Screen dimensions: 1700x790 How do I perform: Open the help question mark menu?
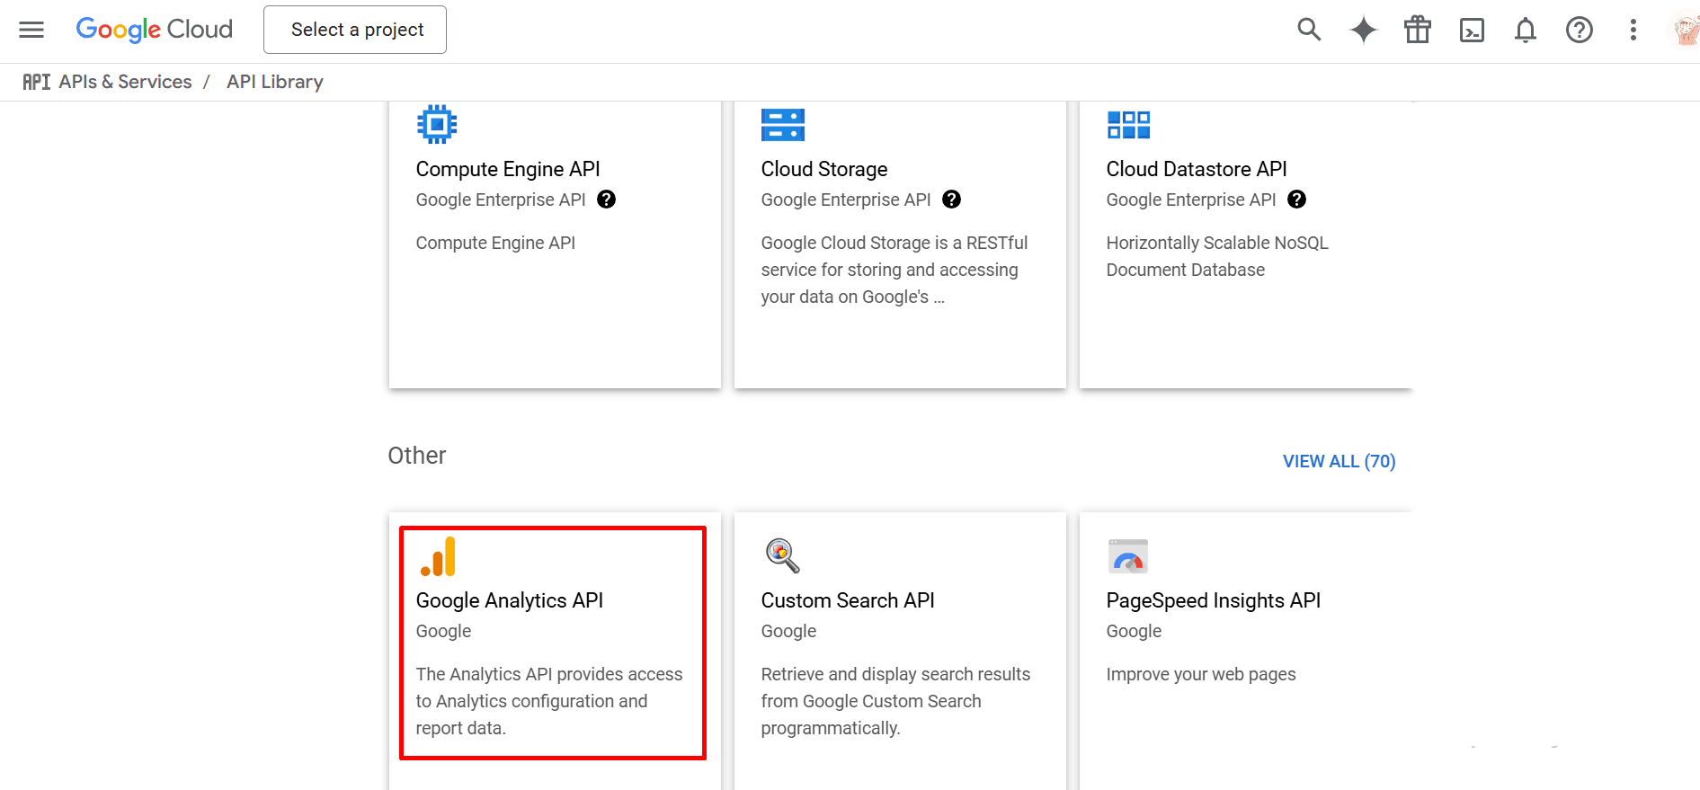coord(1580,30)
